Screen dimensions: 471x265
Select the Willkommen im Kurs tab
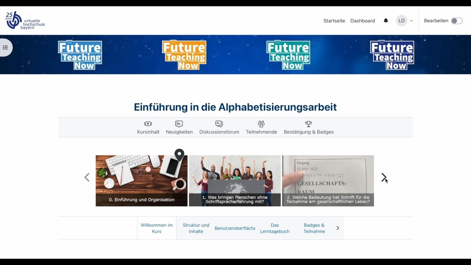pos(157,228)
